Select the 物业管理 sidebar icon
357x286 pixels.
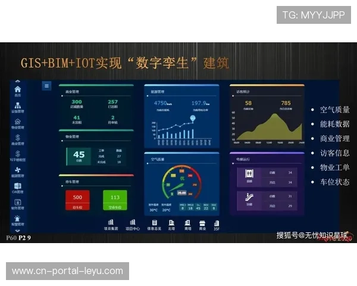click(17, 122)
